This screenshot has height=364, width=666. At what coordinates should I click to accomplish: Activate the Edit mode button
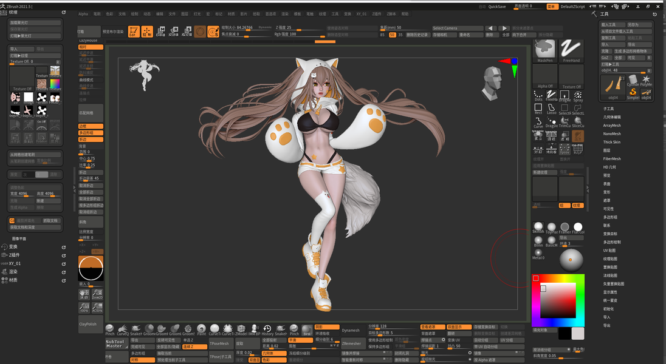tap(134, 32)
